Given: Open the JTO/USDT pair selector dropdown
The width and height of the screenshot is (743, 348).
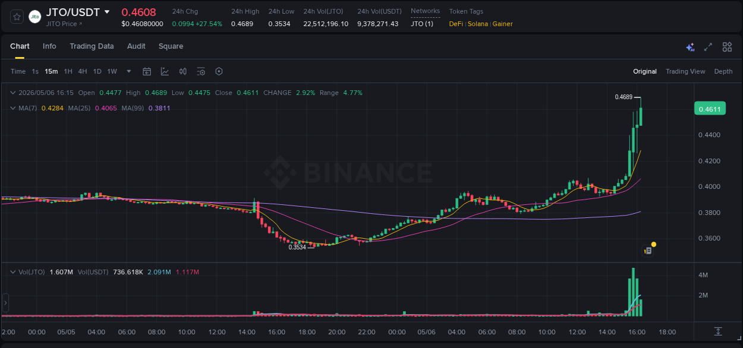Looking at the screenshot, I should (107, 12).
